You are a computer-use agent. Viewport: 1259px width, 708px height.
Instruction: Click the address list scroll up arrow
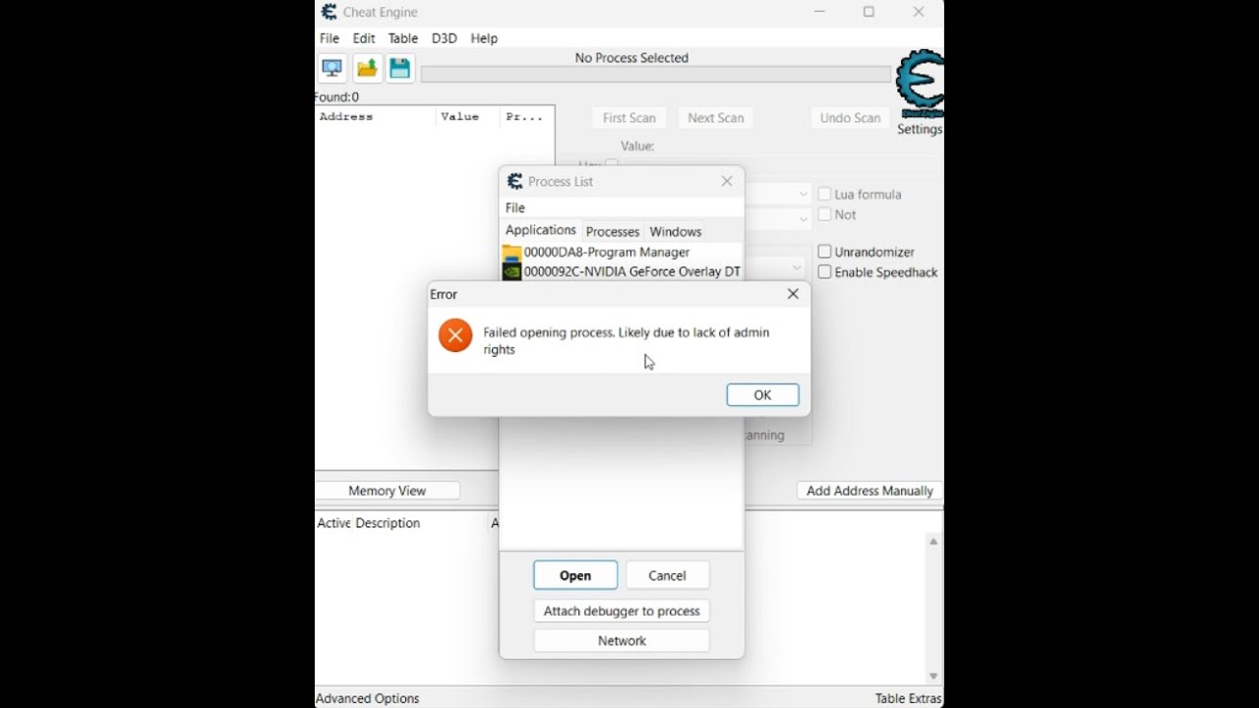pyautogui.click(x=933, y=541)
